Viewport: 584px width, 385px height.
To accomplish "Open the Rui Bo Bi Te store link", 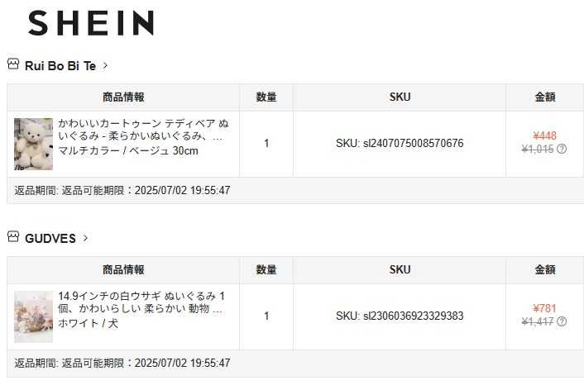I will click(x=60, y=65).
